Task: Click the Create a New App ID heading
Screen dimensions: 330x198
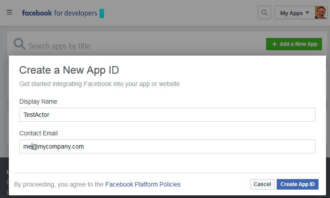Action: (x=69, y=70)
